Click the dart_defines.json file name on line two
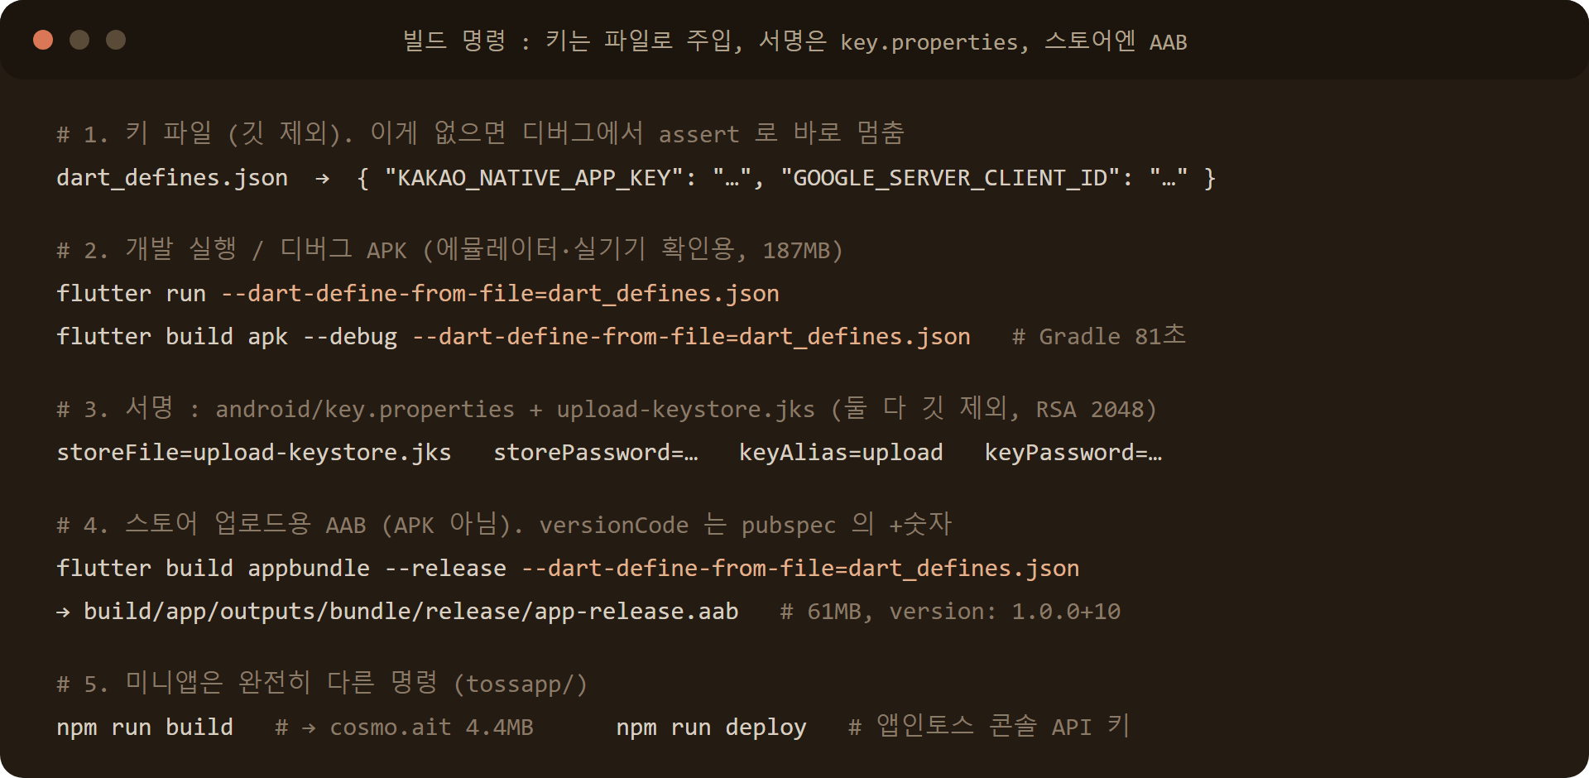Screen dimensions: 1589x778 (172, 178)
